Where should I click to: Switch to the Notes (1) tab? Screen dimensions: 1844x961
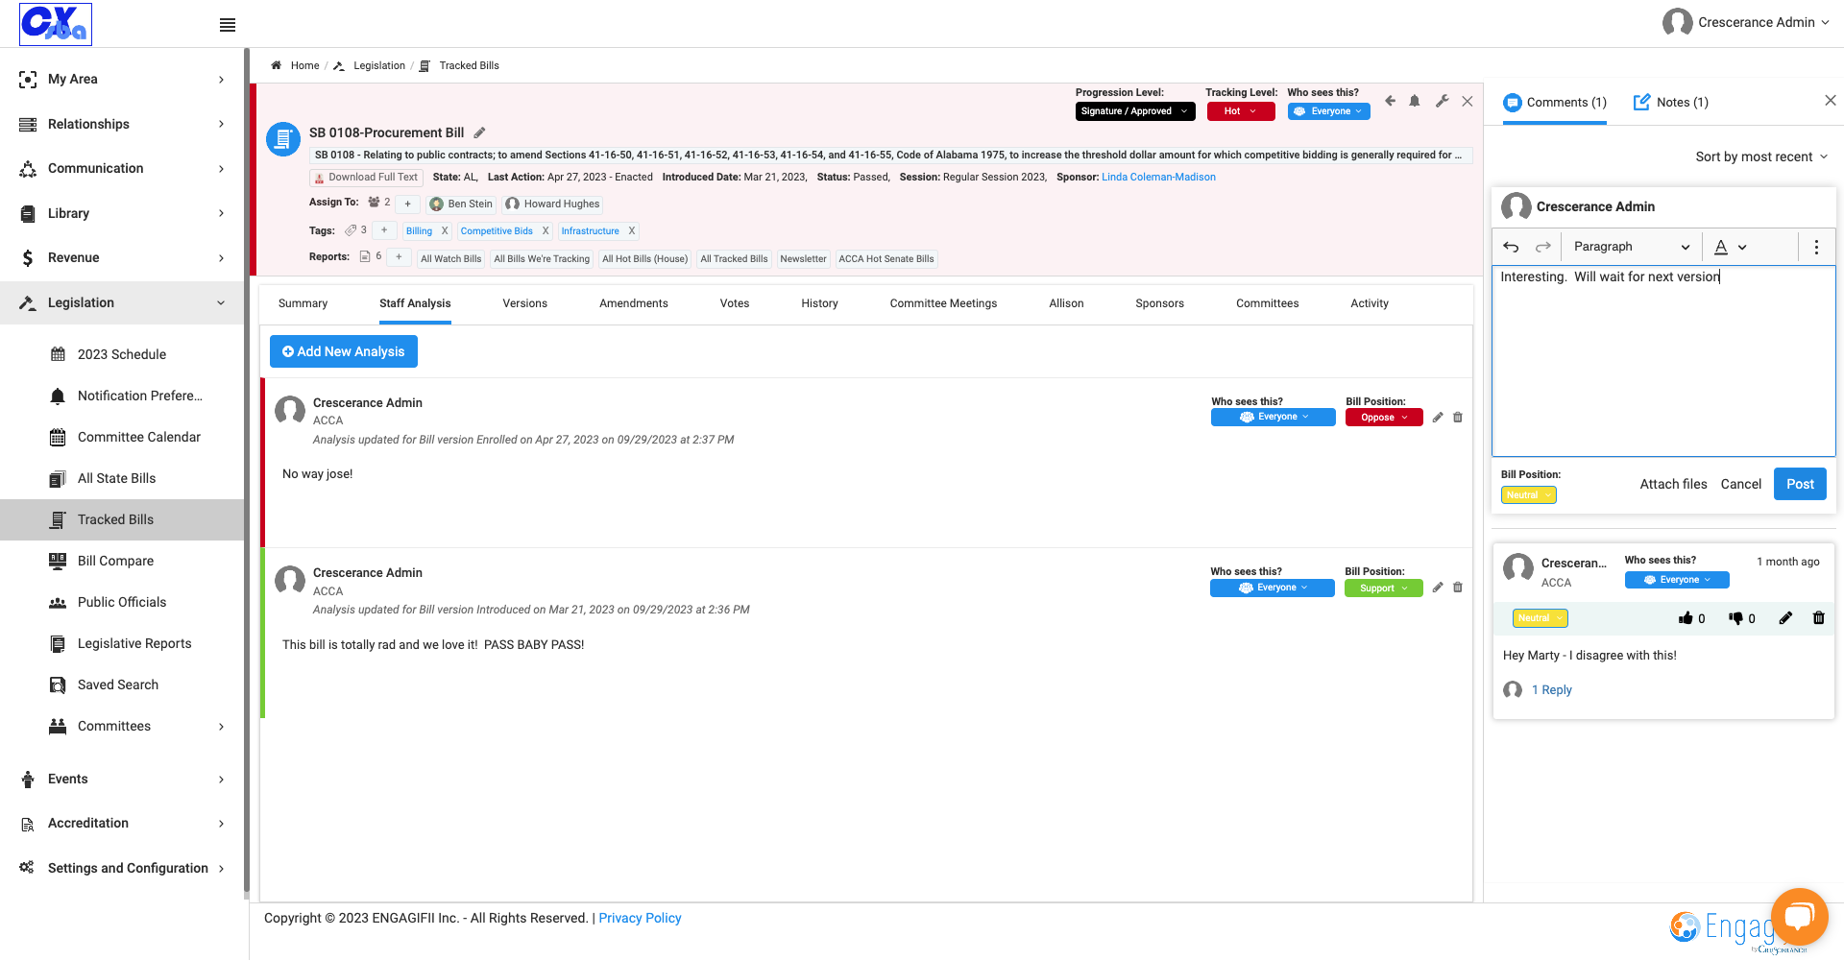(x=1671, y=103)
